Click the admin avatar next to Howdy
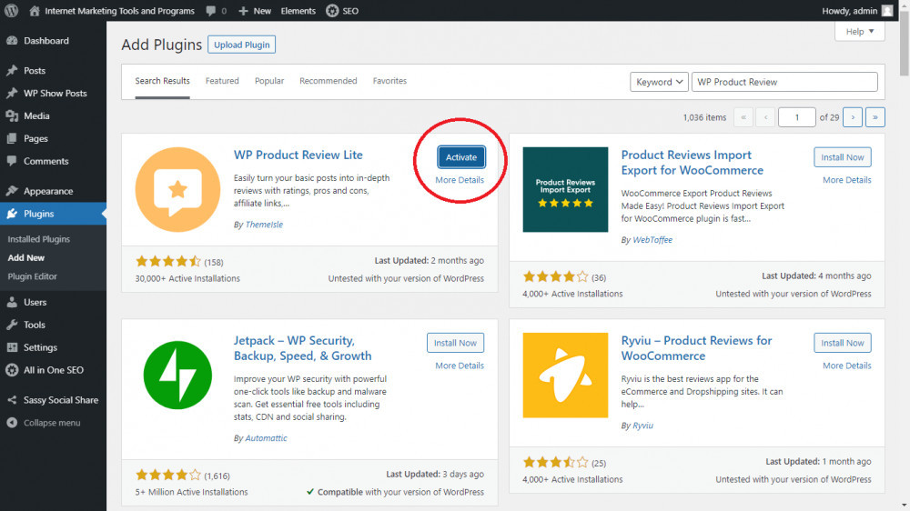Image resolution: width=910 pixels, height=511 pixels. coord(886,10)
